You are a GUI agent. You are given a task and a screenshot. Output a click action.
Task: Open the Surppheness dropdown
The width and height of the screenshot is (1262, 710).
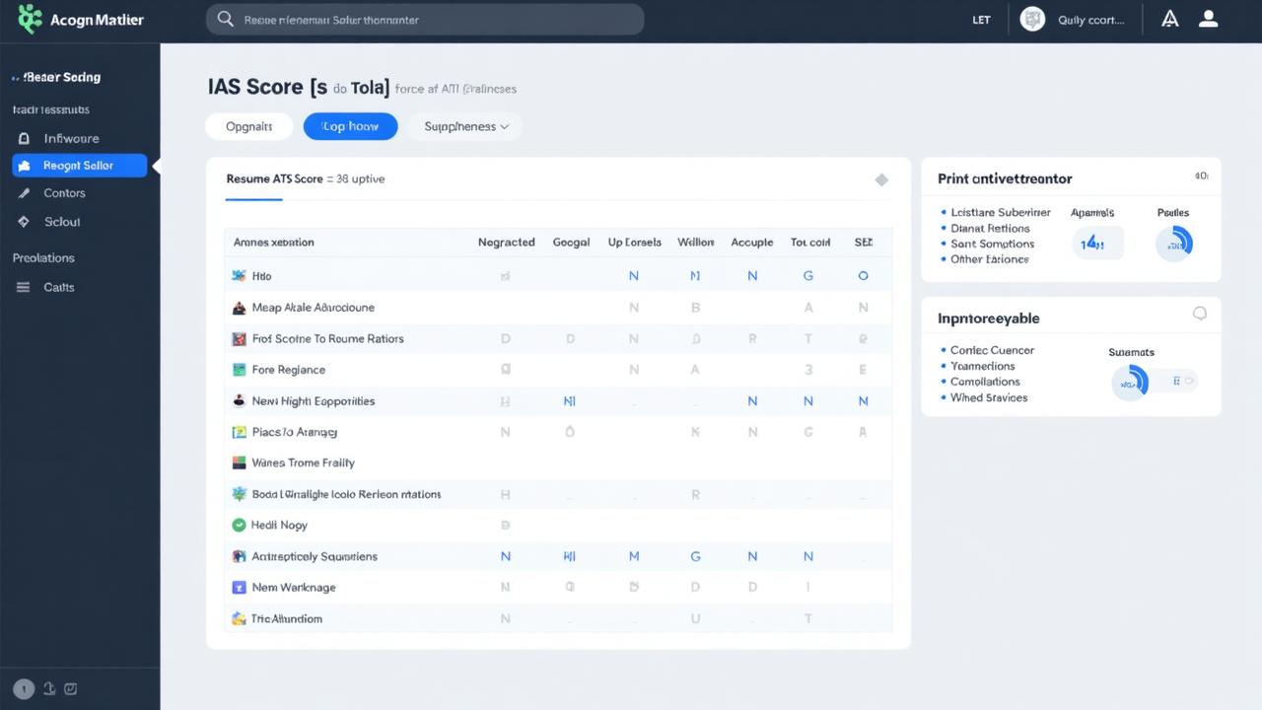click(x=463, y=126)
